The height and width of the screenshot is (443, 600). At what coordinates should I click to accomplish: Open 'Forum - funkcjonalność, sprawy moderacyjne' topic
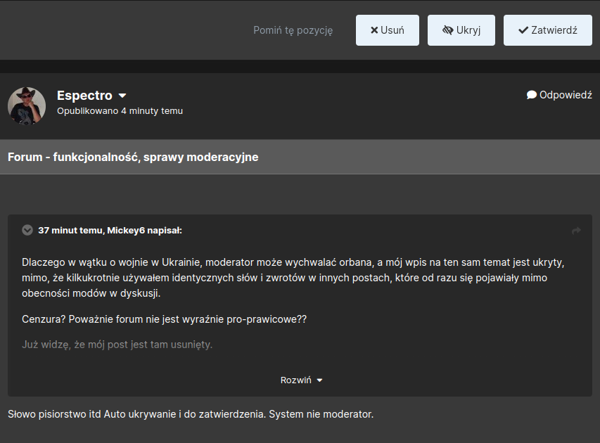[133, 157]
